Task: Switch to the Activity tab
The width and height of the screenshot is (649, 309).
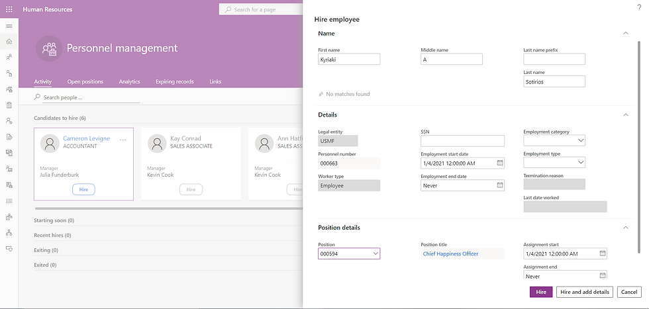Action: pyautogui.click(x=42, y=81)
